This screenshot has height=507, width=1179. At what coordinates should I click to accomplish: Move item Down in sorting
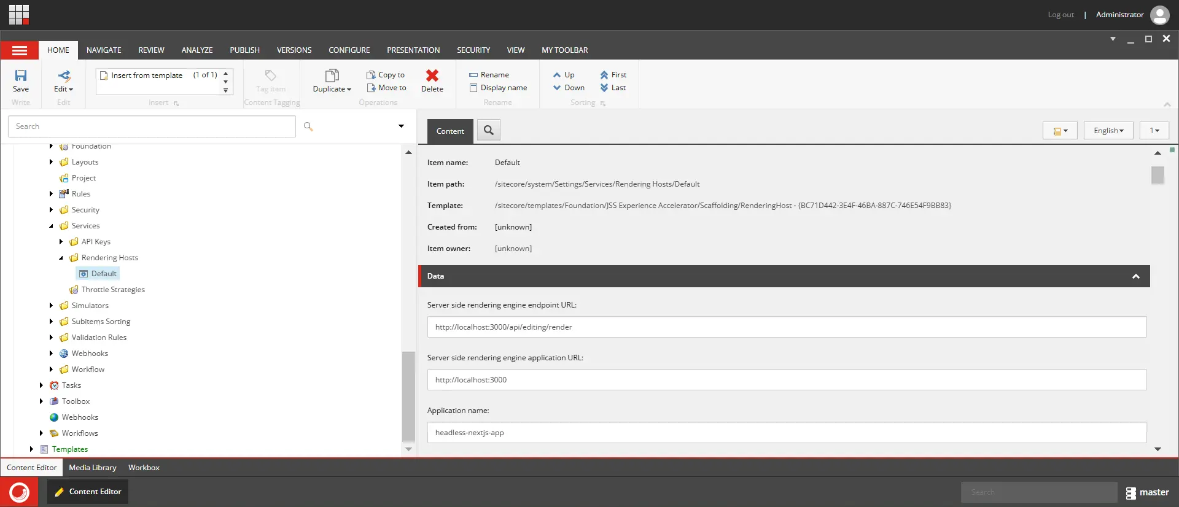coord(569,88)
